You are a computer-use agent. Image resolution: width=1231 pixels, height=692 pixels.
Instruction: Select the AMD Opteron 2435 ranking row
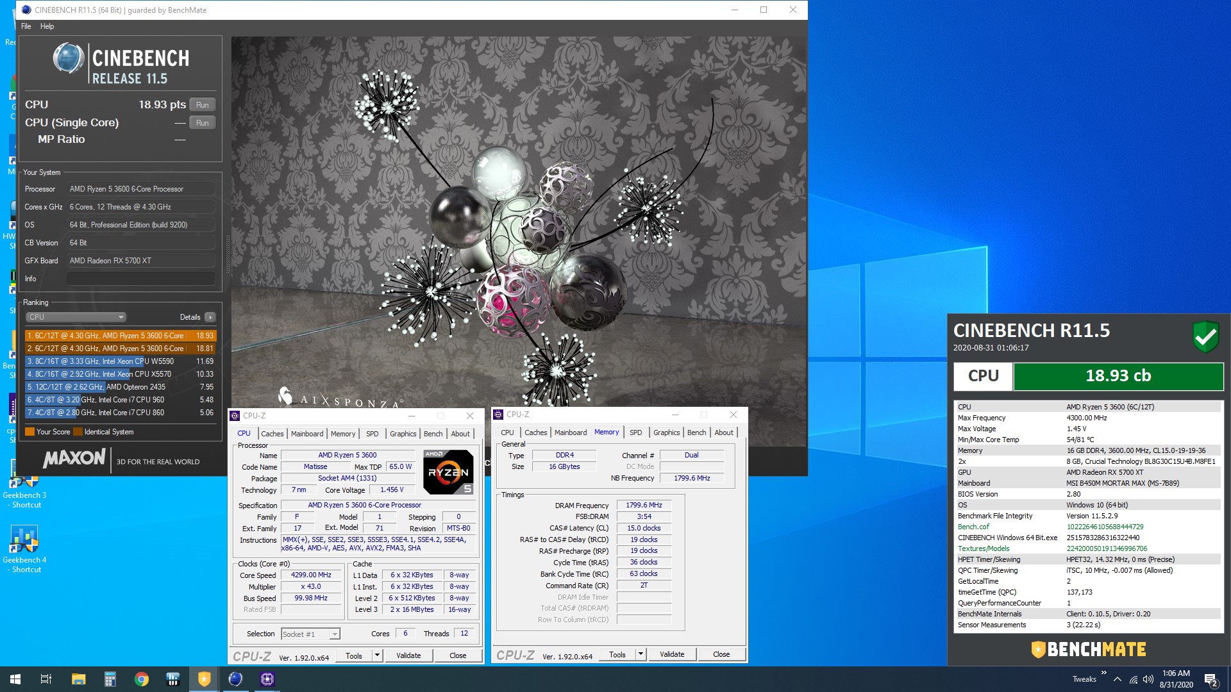pos(121,387)
